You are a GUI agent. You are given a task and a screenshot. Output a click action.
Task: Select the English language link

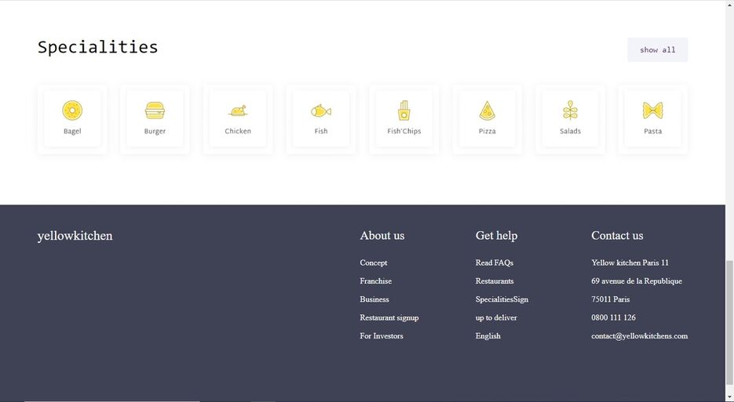[x=488, y=335]
